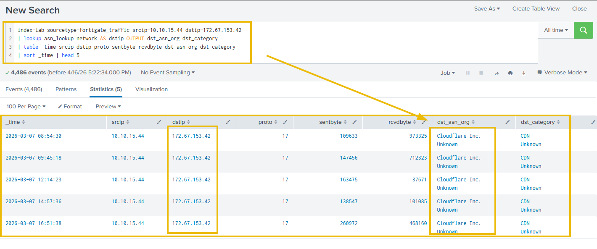The width and height of the screenshot is (597, 249).
Task: Edit the proto column with its pencil icon
Action: (x=285, y=122)
